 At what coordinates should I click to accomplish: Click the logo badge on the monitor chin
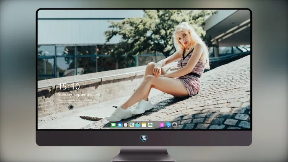(144, 138)
